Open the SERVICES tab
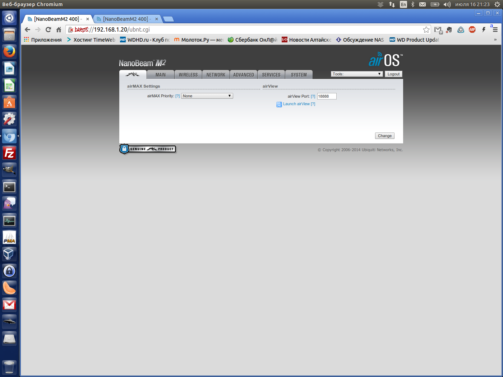 pos(271,75)
